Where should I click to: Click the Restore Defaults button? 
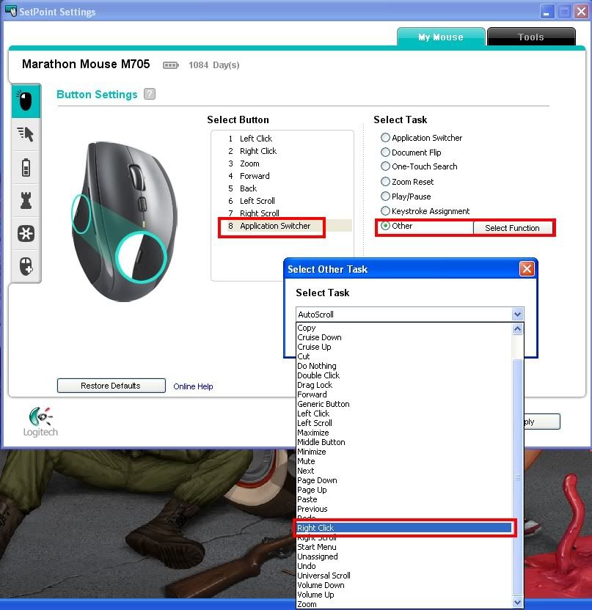pyautogui.click(x=111, y=386)
